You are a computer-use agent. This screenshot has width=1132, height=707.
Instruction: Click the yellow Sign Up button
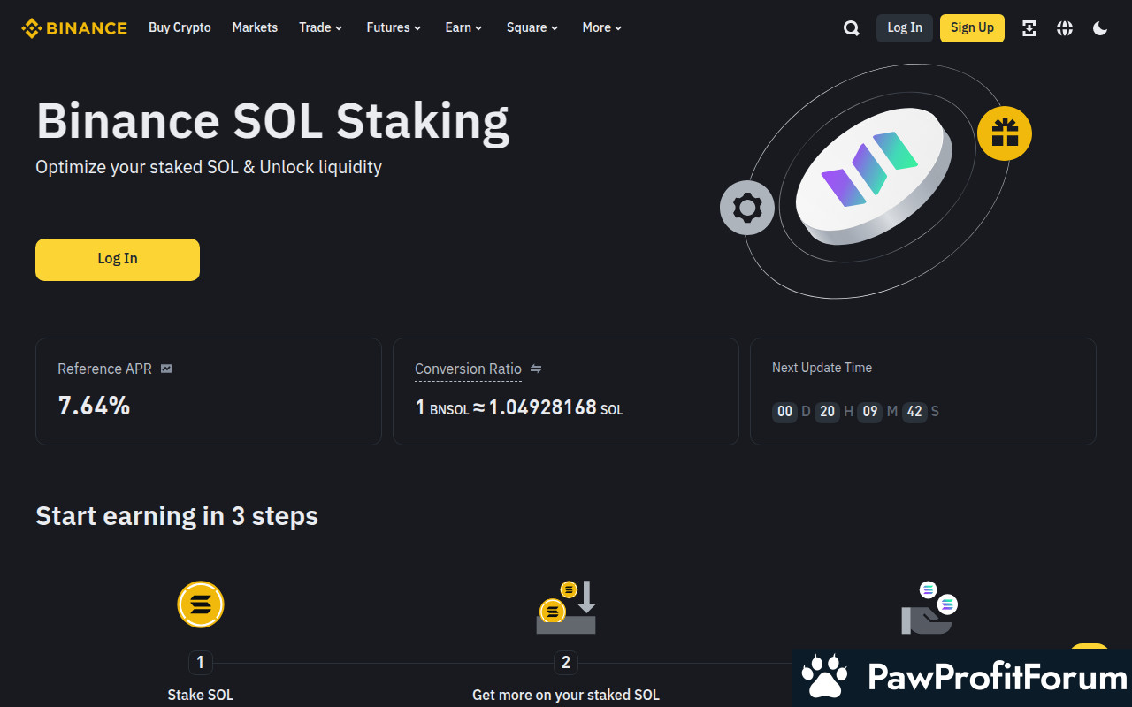click(x=972, y=28)
